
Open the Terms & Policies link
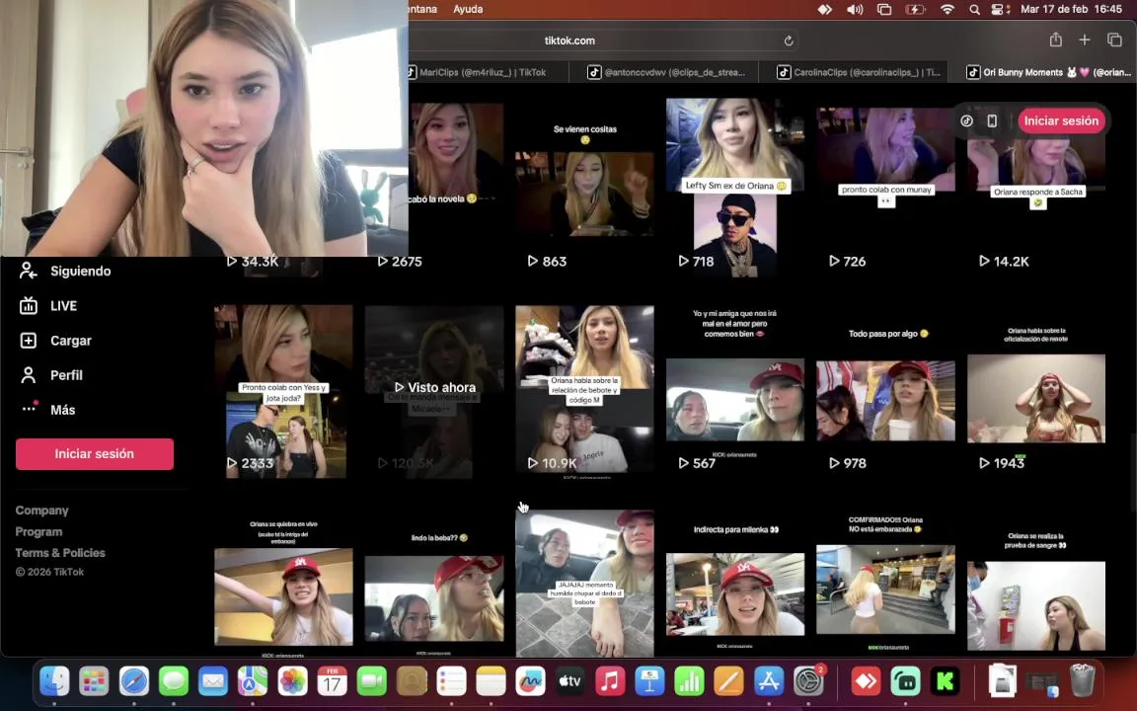click(x=60, y=552)
